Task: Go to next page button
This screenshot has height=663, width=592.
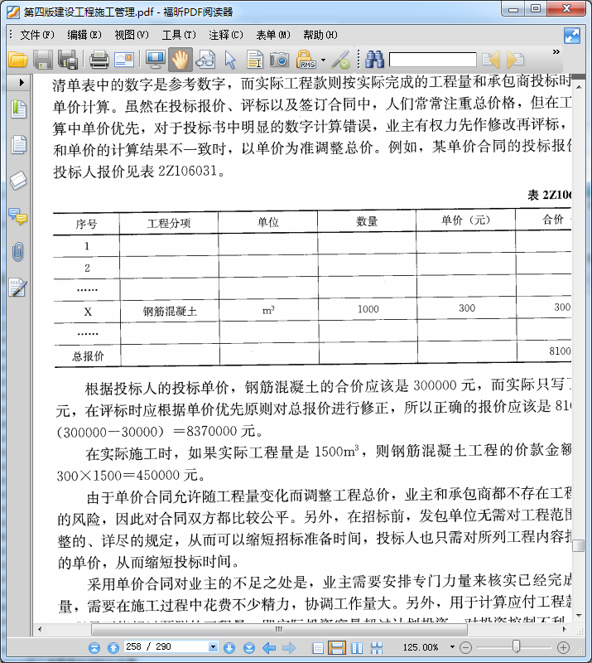Action: click(x=229, y=647)
